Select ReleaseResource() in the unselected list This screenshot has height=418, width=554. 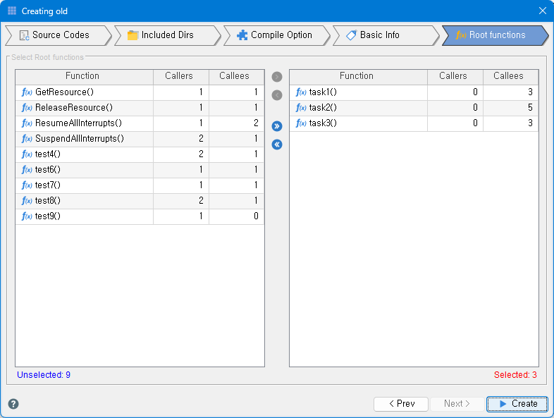pyautogui.click(x=140, y=108)
